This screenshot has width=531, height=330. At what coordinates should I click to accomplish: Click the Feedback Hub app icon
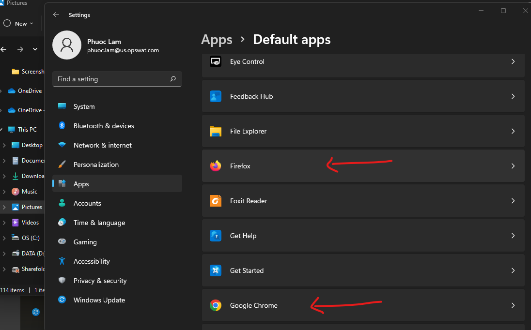point(216,96)
